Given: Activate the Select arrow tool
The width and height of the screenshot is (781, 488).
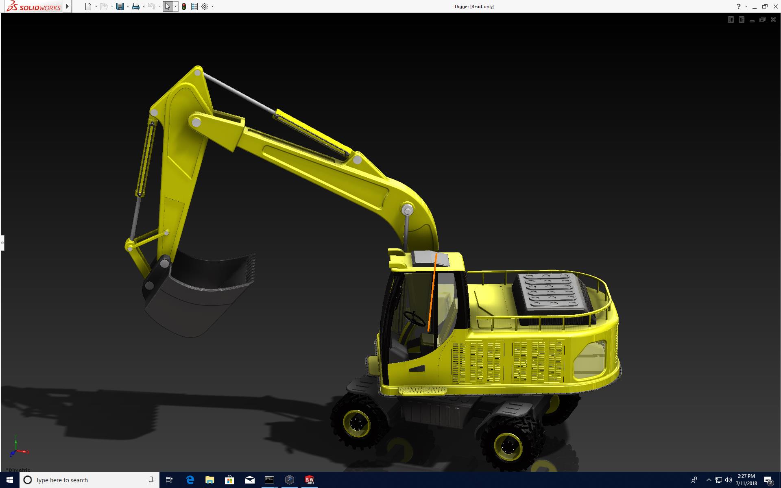Looking at the screenshot, I should point(167,7).
